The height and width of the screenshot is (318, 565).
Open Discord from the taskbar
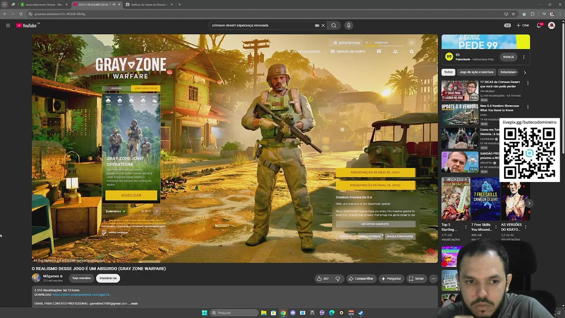point(293,313)
